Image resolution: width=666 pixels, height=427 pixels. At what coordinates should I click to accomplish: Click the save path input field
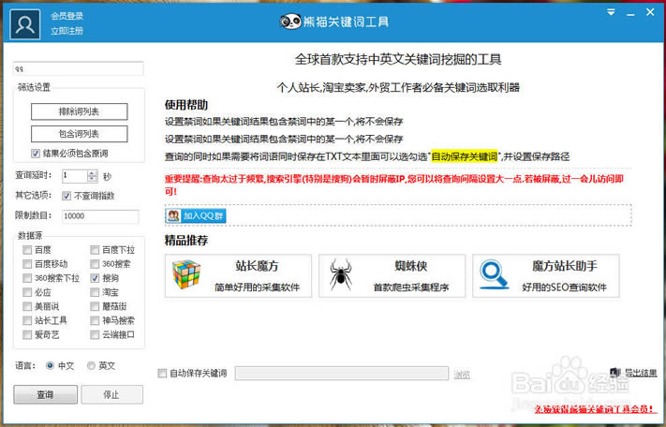point(342,374)
